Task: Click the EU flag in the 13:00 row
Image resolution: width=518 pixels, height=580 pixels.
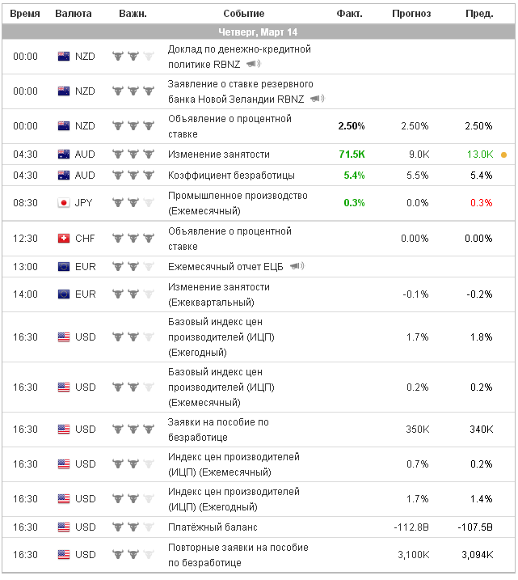Action: pyautogui.click(x=64, y=266)
